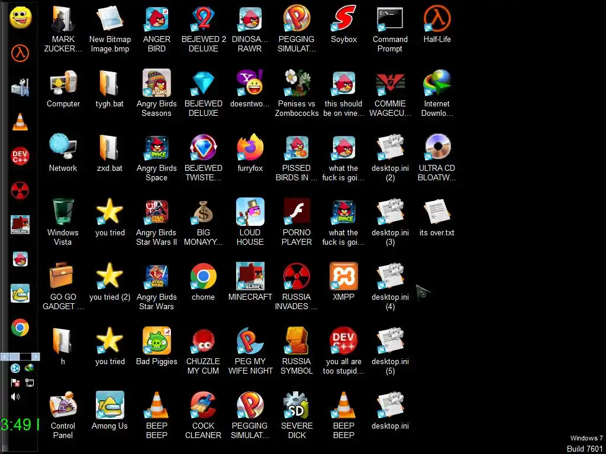This screenshot has height=454, width=606.
Task: Open VLC cone icon in the taskbar
Action: click(x=20, y=122)
